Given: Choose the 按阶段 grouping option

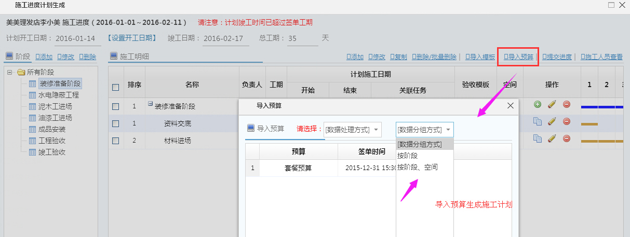Looking at the screenshot, I should (x=407, y=156).
